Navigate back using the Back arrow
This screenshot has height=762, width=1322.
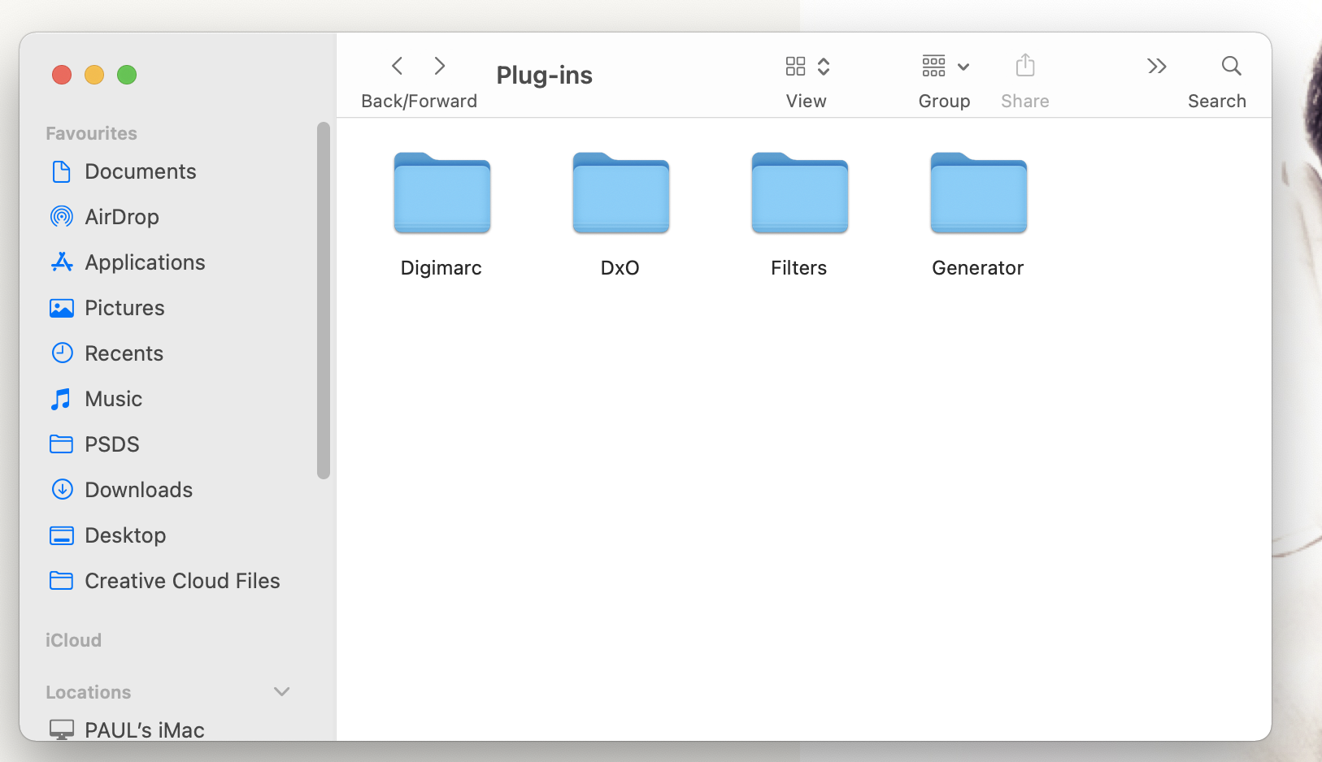click(397, 66)
